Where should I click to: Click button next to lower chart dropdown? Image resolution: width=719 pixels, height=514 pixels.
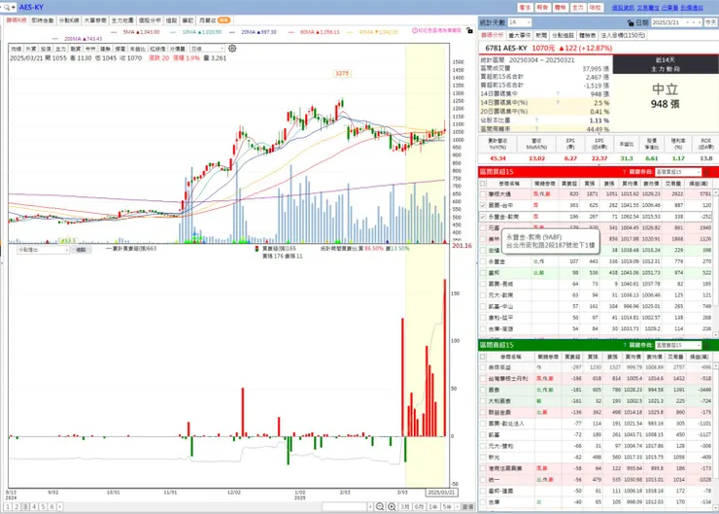click(x=82, y=250)
